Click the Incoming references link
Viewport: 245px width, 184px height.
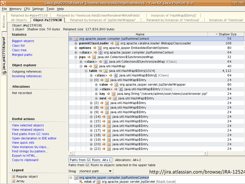27,76
